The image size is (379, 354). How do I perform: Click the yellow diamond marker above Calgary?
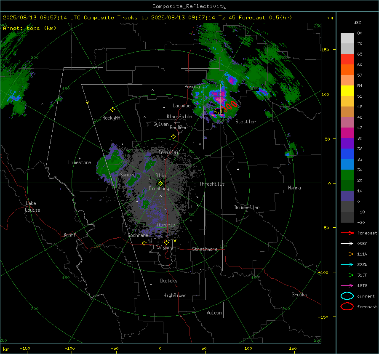coord(166,242)
